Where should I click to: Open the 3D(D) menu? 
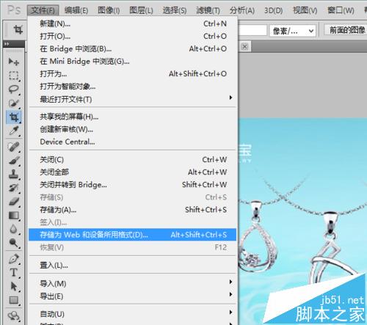273,10
